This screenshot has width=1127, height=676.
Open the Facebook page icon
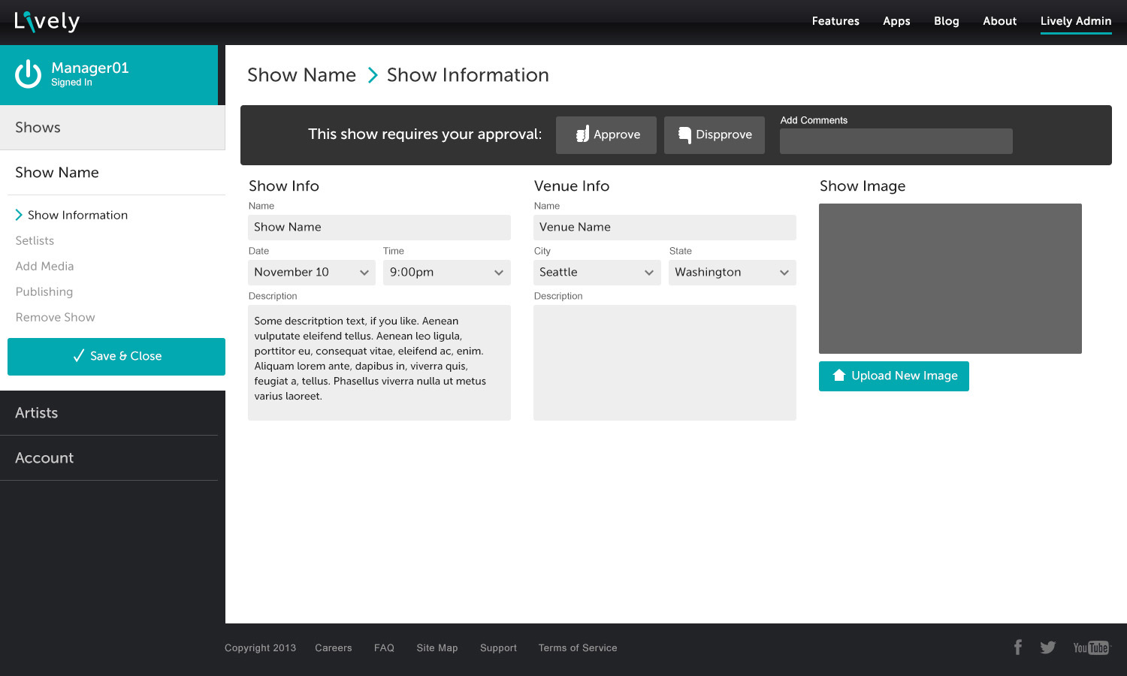(x=1018, y=647)
